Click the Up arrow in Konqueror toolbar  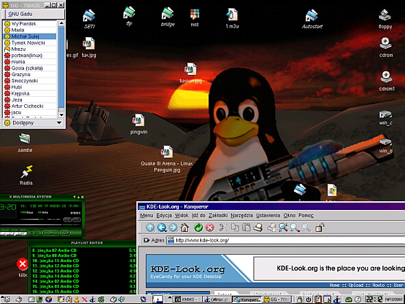pos(150,227)
